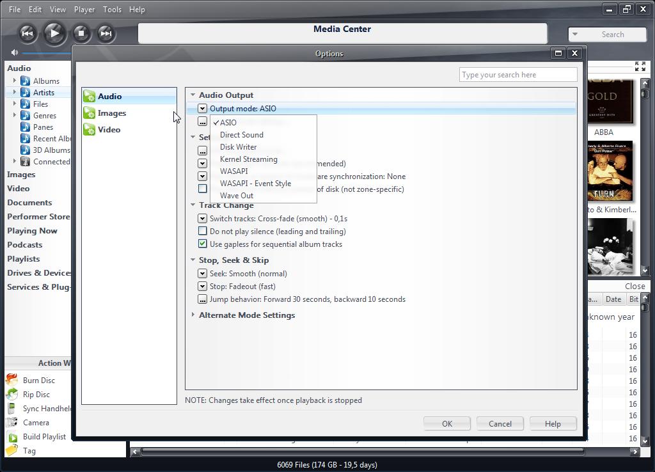655x472 pixels.
Task: Expand the Alternate Mode Settings section
Action: click(193, 315)
